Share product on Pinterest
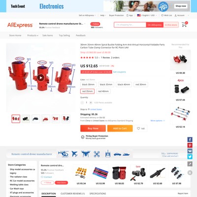Image resolution: width=197 pixels, height=197 pixels. coord(190,145)
